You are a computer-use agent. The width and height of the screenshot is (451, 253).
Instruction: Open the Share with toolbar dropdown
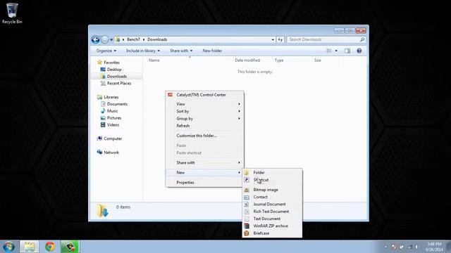tap(181, 51)
